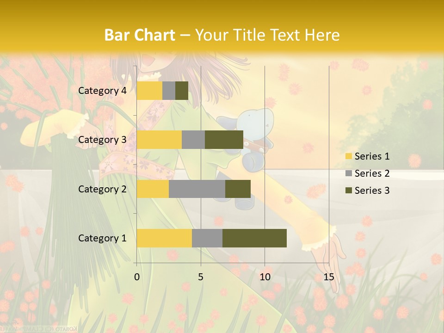444x333 pixels.
Task: Click the Category 3 axis label
Action: (x=102, y=140)
